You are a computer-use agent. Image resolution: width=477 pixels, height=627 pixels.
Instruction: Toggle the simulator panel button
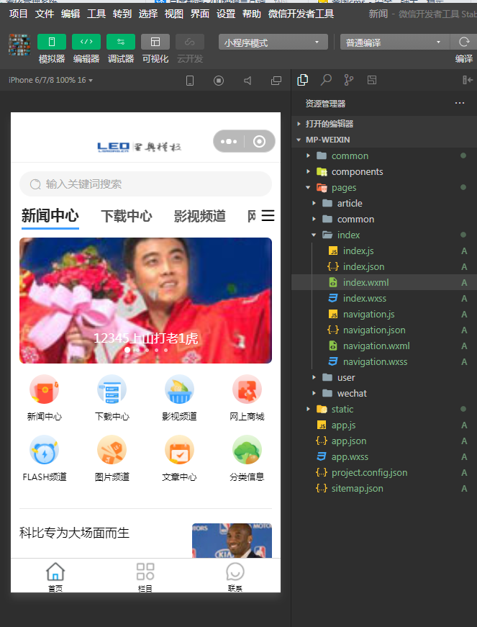tap(51, 42)
